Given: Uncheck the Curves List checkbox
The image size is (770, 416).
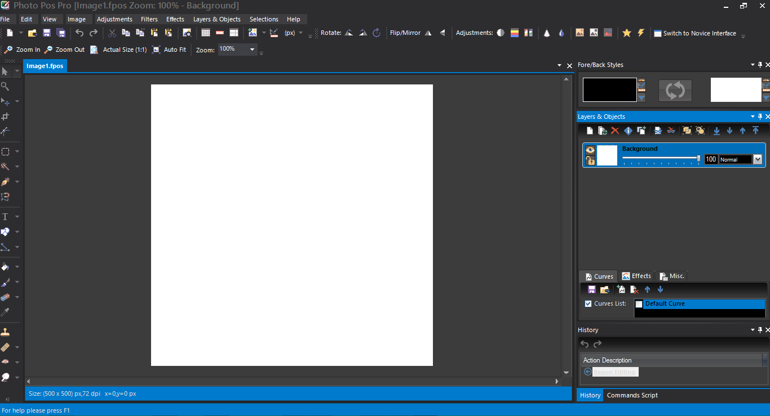Looking at the screenshot, I should click(588, 304).
